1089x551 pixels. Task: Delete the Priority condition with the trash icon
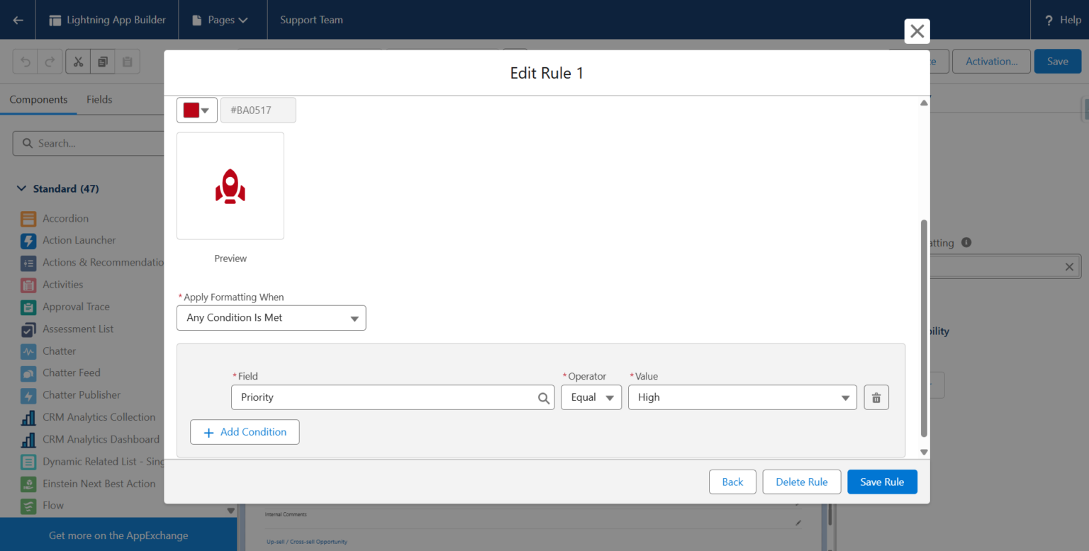click(x=876, y=397)
